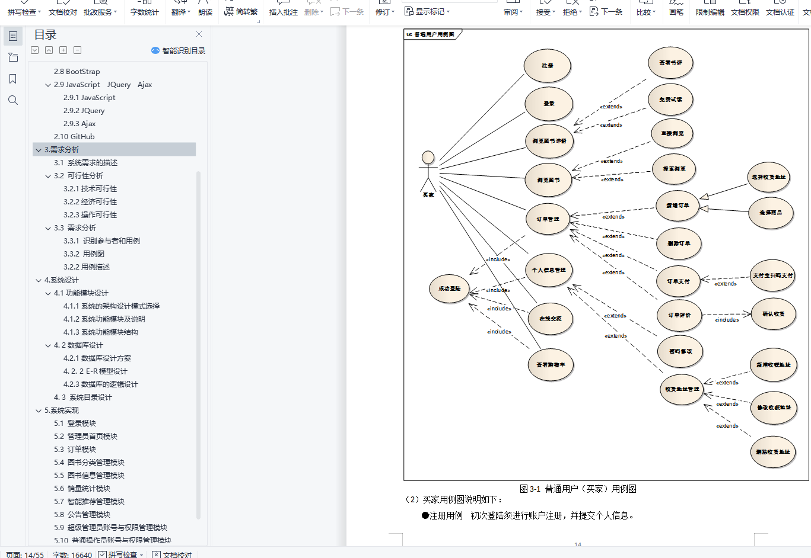Open 文档认证 in the ribbon
The width and height of the screenshot is (811, 558).
pyautogui.click(x=780, y=12)
